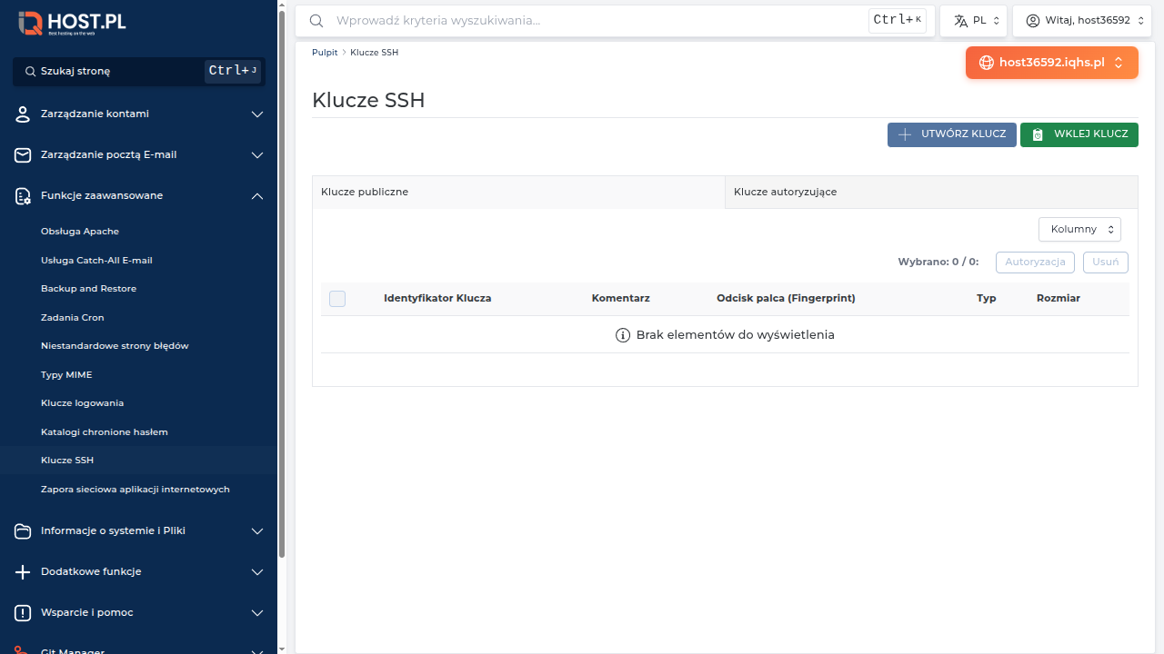Click the clipboard icon on Wklej klucz

click(x=1038, y=134)
